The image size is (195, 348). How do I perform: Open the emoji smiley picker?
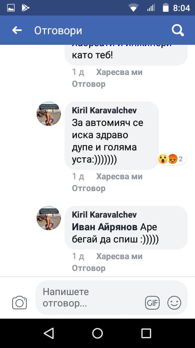[174, 303]
